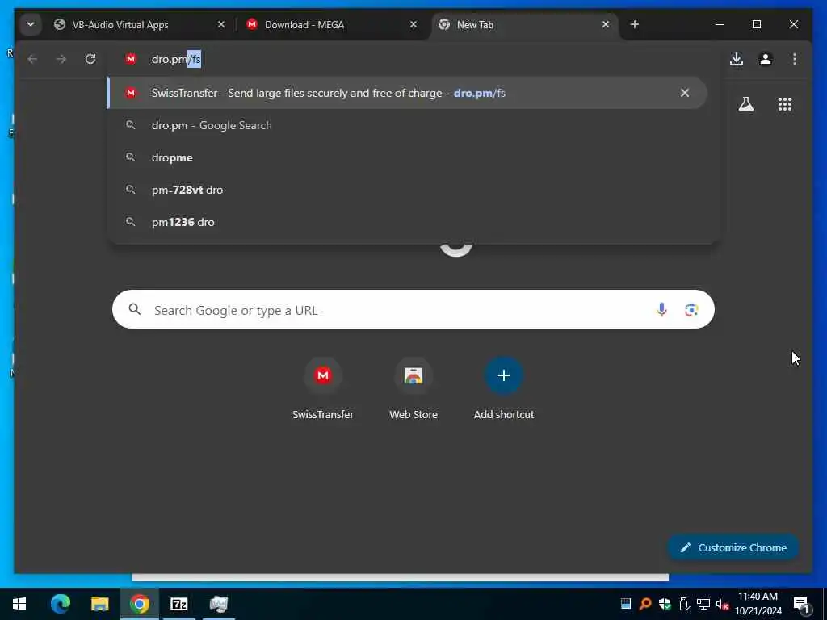This screenshot has height=620, width=827.
Task: Open a new browser tab with plus button
Action: point(635,24)
